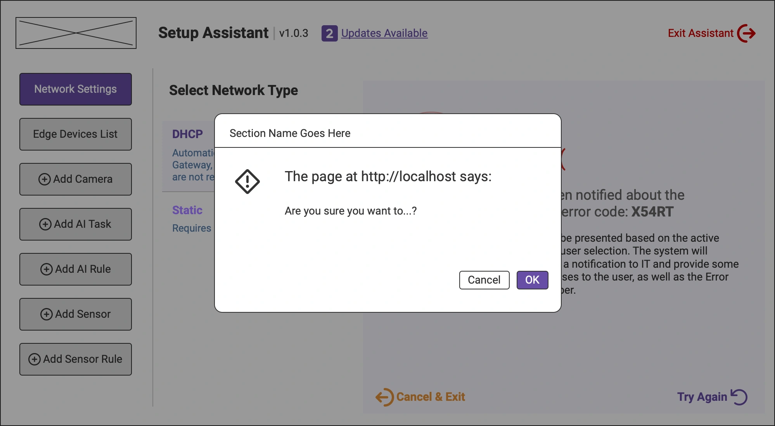
Task: Click Cancel & Exit at the bottom
Action: click(x=431, y=397)
